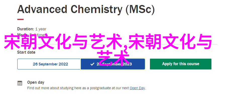The width and height of the screenshot is (226, 96).
Task: Click the magenta 艺术 text on second line
Action: coord(113,58)
